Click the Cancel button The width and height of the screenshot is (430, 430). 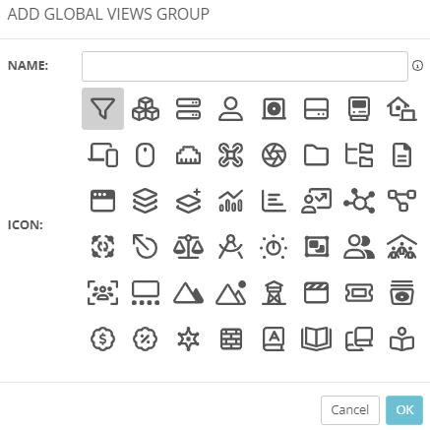(x=350, y=410)
